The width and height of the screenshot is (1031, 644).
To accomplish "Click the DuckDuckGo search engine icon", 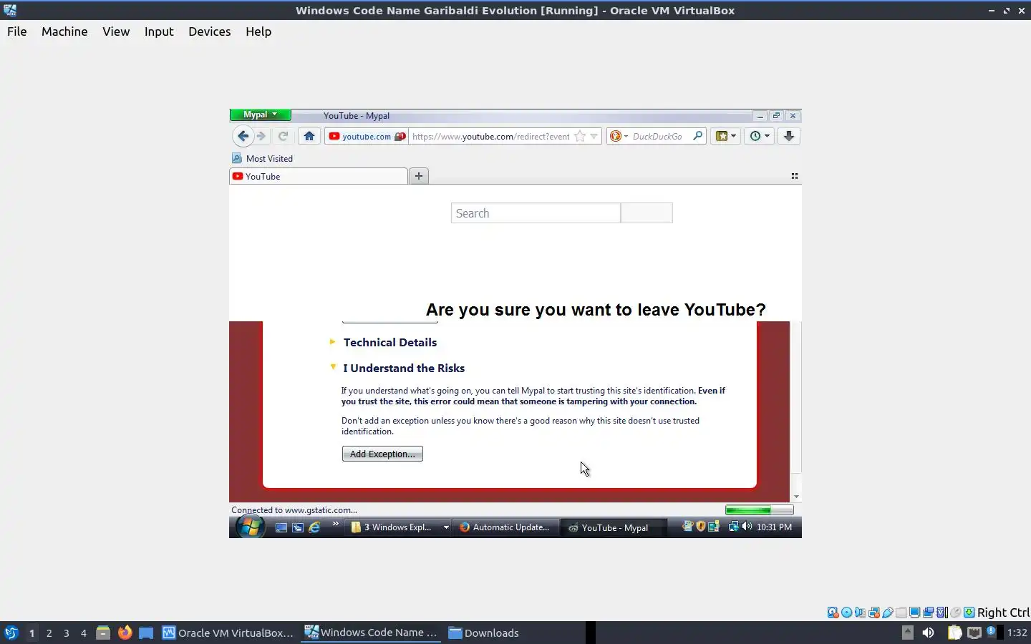I will click(615, 136).
